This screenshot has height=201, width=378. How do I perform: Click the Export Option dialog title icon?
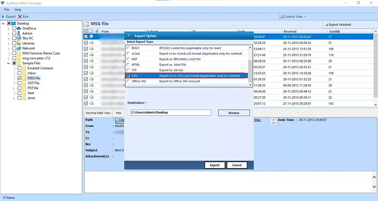pos(129,36)
